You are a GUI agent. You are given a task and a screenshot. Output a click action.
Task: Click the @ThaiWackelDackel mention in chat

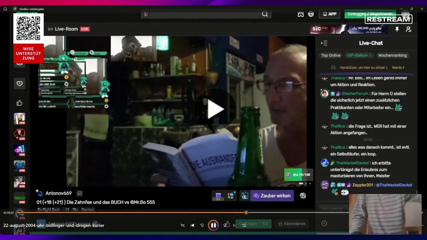coord(394,185)
